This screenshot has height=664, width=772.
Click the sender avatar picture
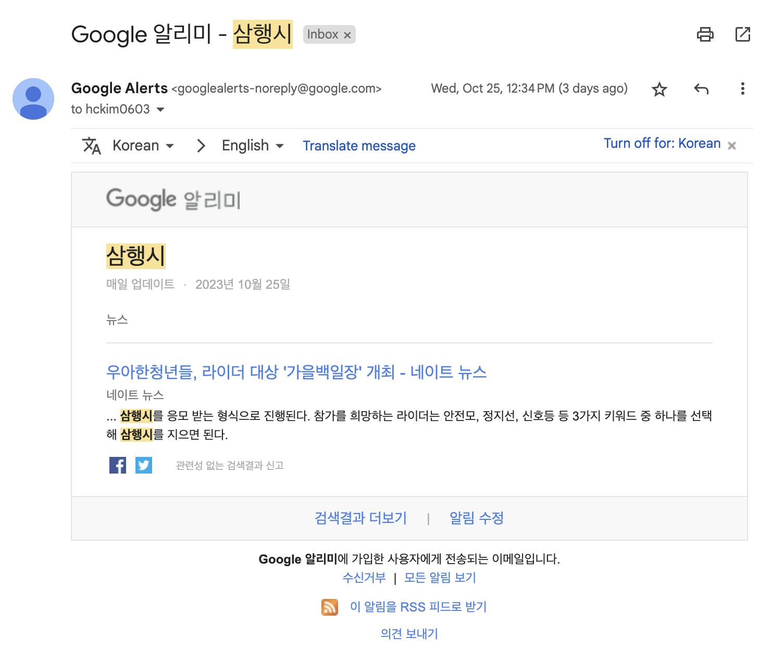pos(33,99)
